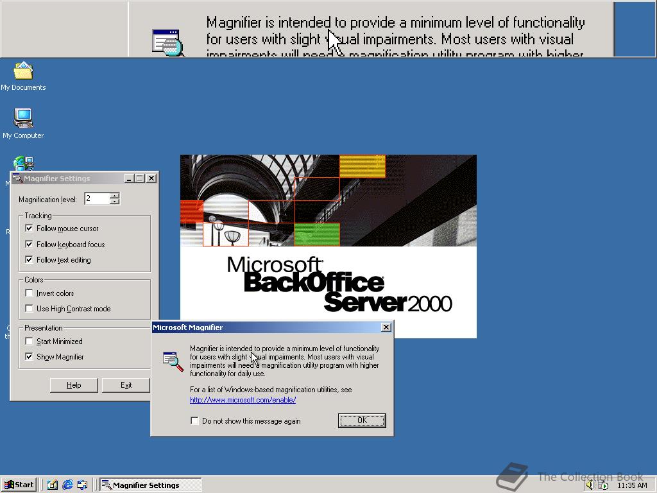Image resolution: width=657 pixels, height=493 pixels.
Task: Launch Internet Explorer from Quick Launch
Action: (x=67, y=485)
